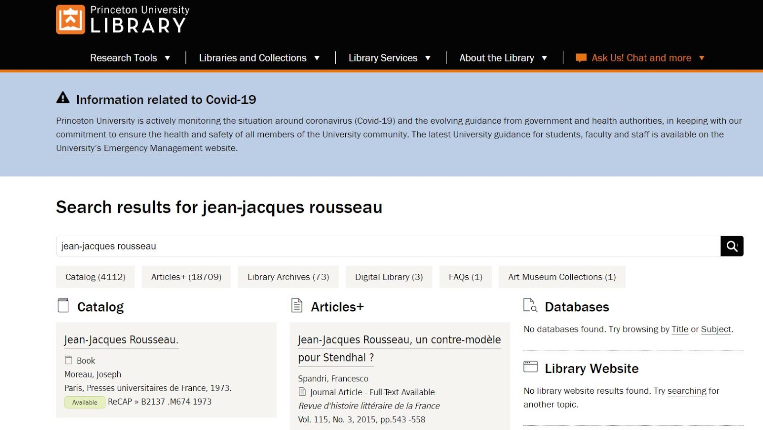Image resolution: width=763 pixels, height=430 pixels.
Task: Click the Princeton University LIBRARY wordmark
Action: point(139,20)
